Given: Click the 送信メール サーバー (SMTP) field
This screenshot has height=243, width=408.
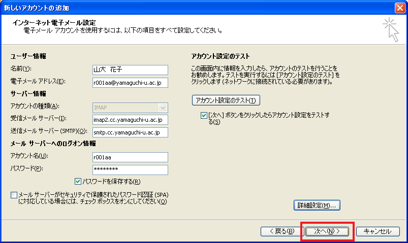Looking at the screenshot, I should [x=130, y=132].
